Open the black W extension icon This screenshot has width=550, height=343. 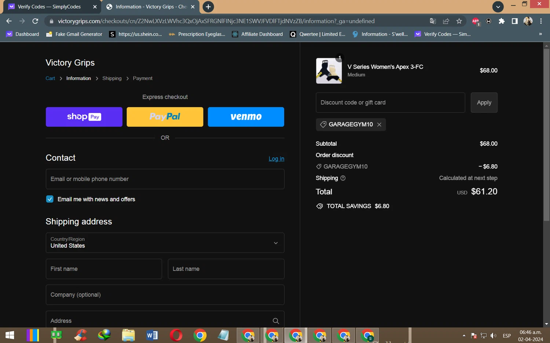489,21
